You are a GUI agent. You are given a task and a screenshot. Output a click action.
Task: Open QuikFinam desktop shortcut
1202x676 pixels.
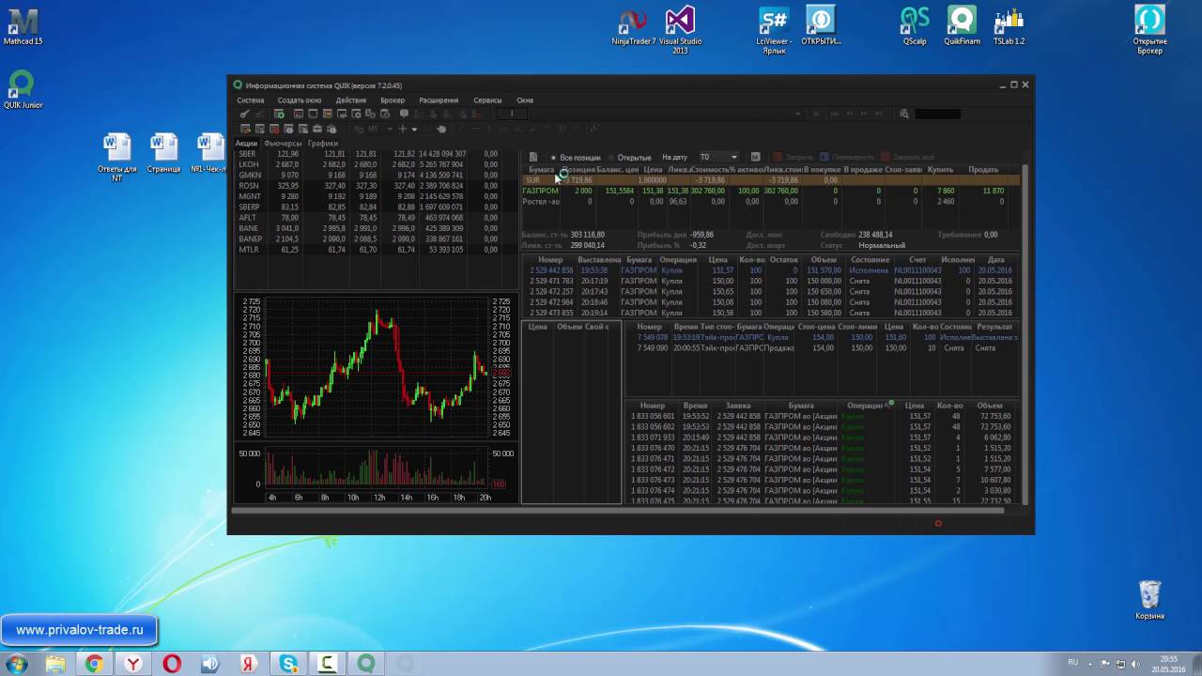coord(962,27)
